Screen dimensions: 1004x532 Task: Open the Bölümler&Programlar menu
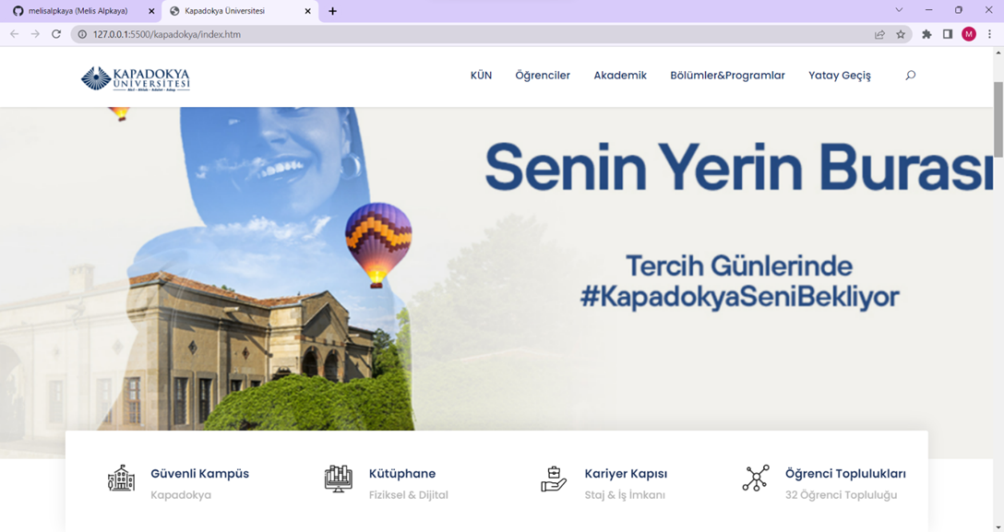click(727, 75)
